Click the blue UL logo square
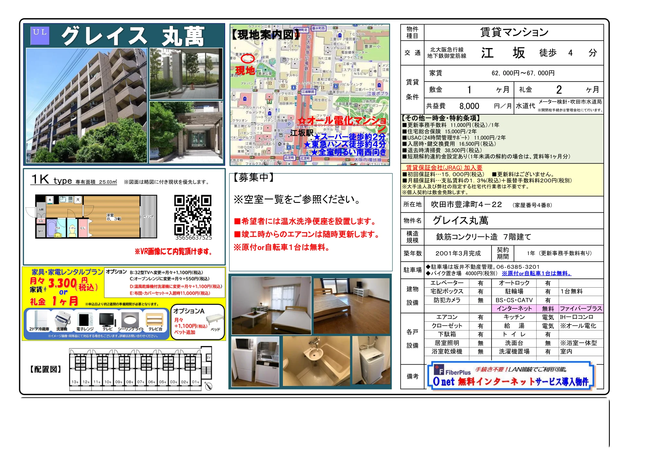 (x=40, y=35)
